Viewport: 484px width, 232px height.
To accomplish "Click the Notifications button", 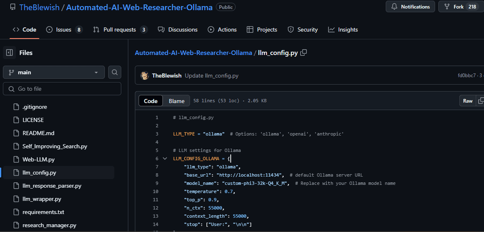I will pyautogui.click(x=410, y=6).
